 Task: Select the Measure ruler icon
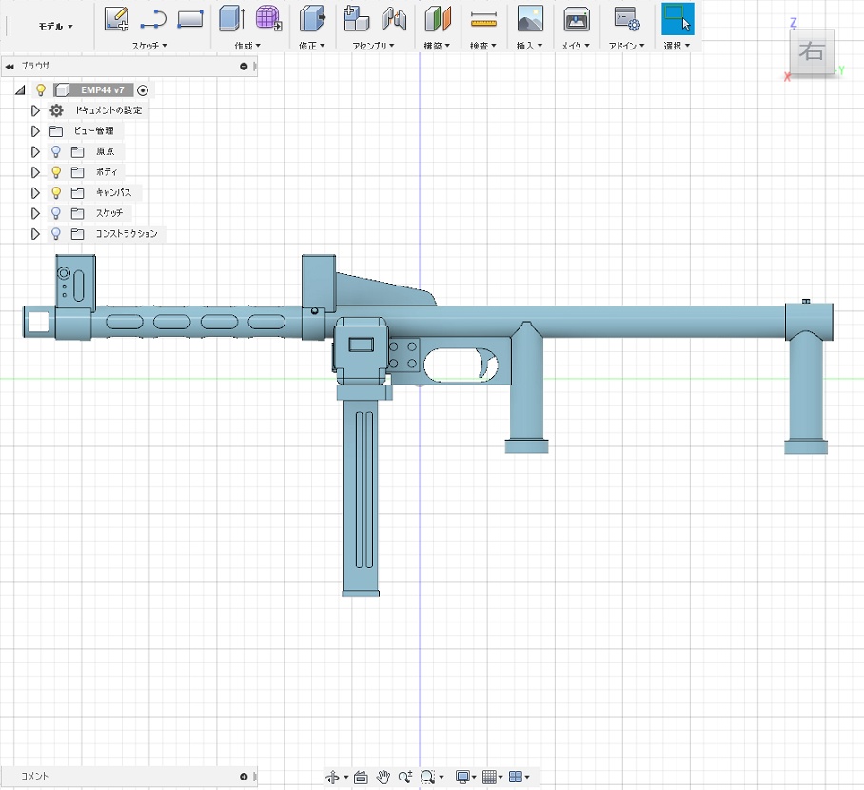coord(483,18)
